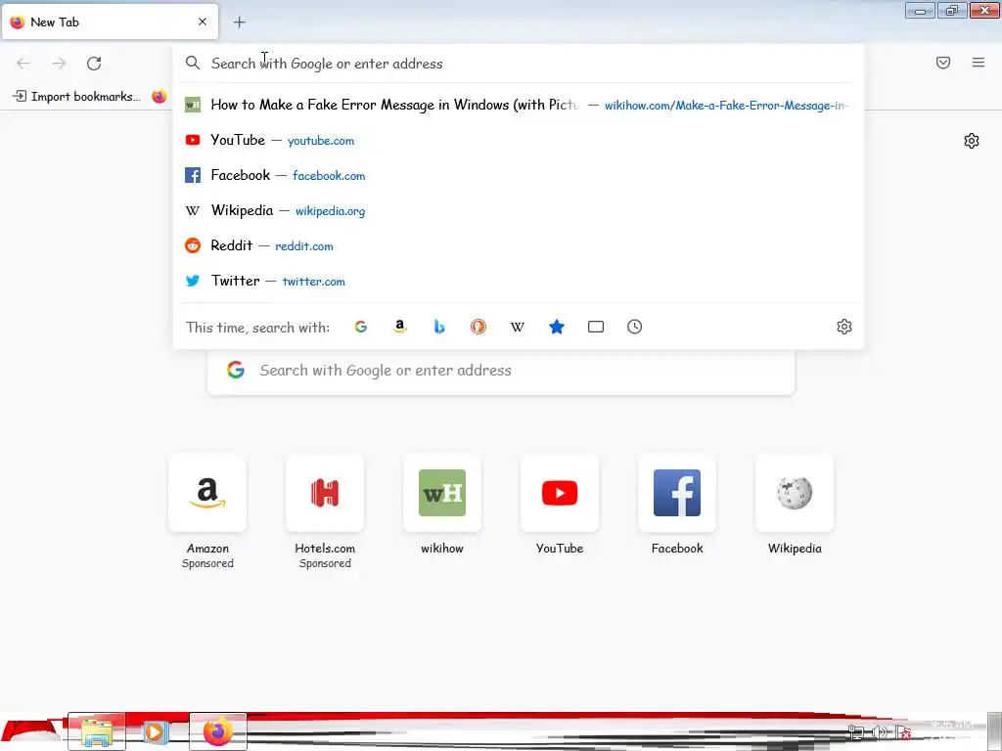Choose the YouTube suggestion youtube.com
Image resolution: width=1002 pixels, height=751 pixels.
point(519,140)
